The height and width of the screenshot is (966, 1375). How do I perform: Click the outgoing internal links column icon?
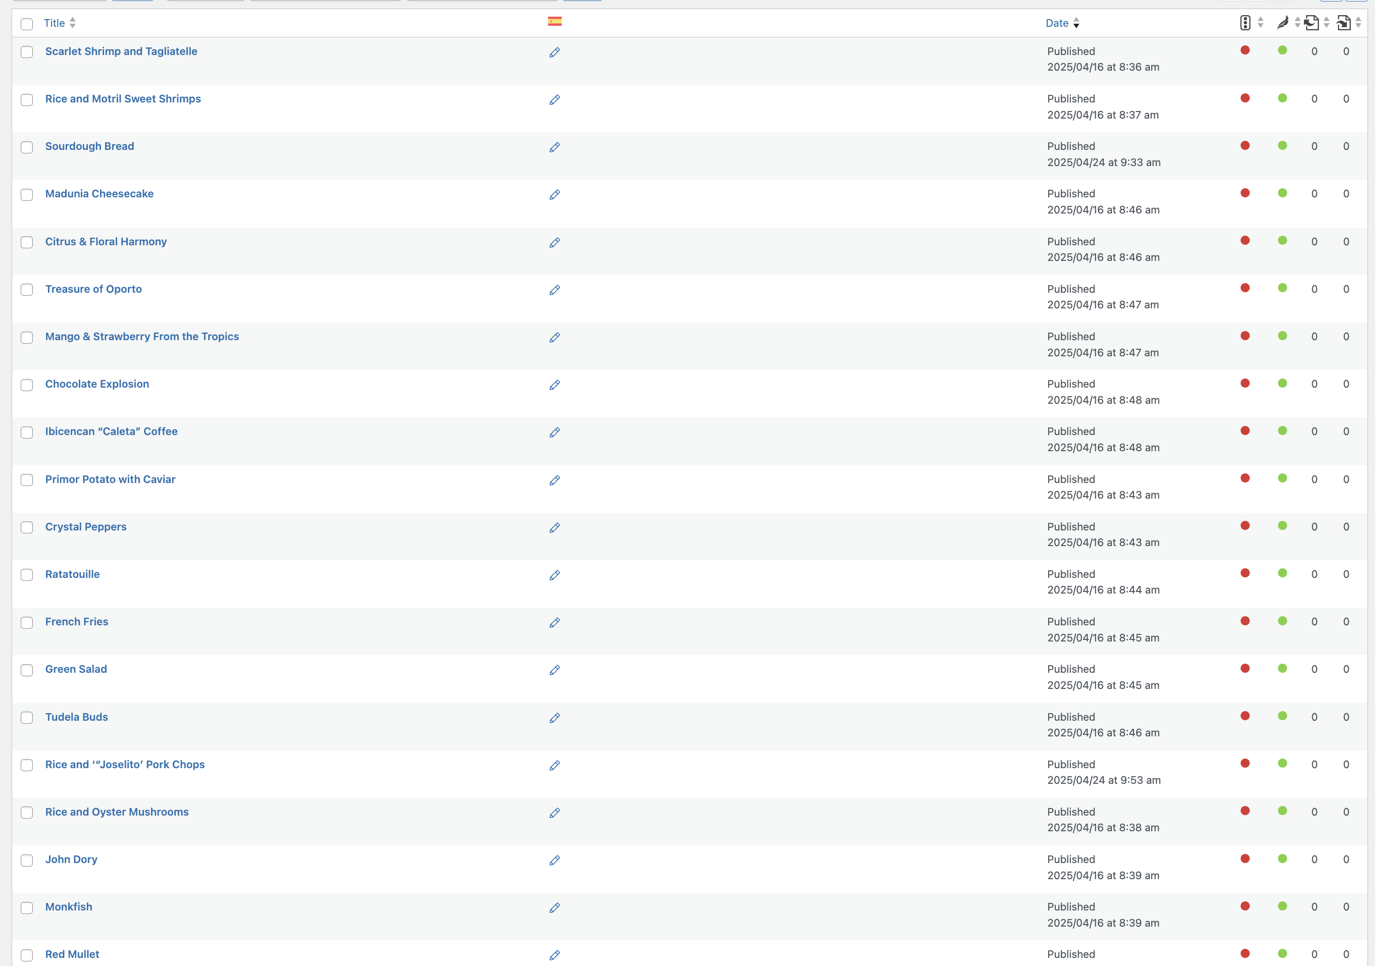[1311, 23]
